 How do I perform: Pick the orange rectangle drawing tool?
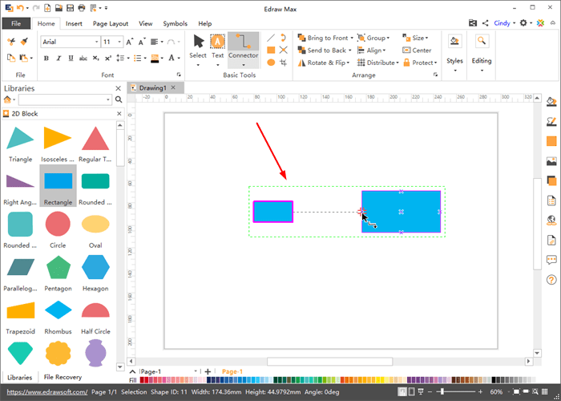[x=271, y=50]
